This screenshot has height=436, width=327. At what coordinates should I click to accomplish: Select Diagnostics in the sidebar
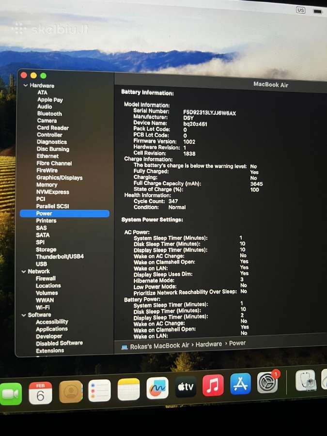52,142
